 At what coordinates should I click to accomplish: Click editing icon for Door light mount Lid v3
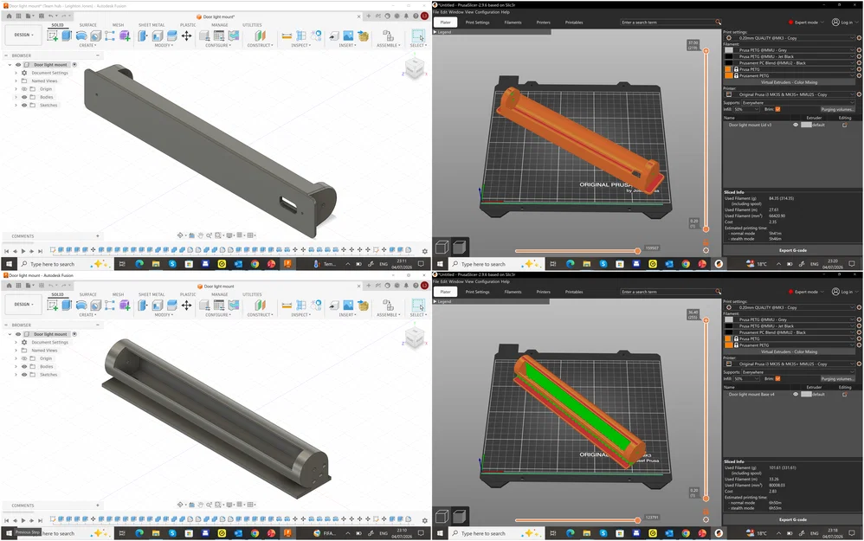point(844,125)
